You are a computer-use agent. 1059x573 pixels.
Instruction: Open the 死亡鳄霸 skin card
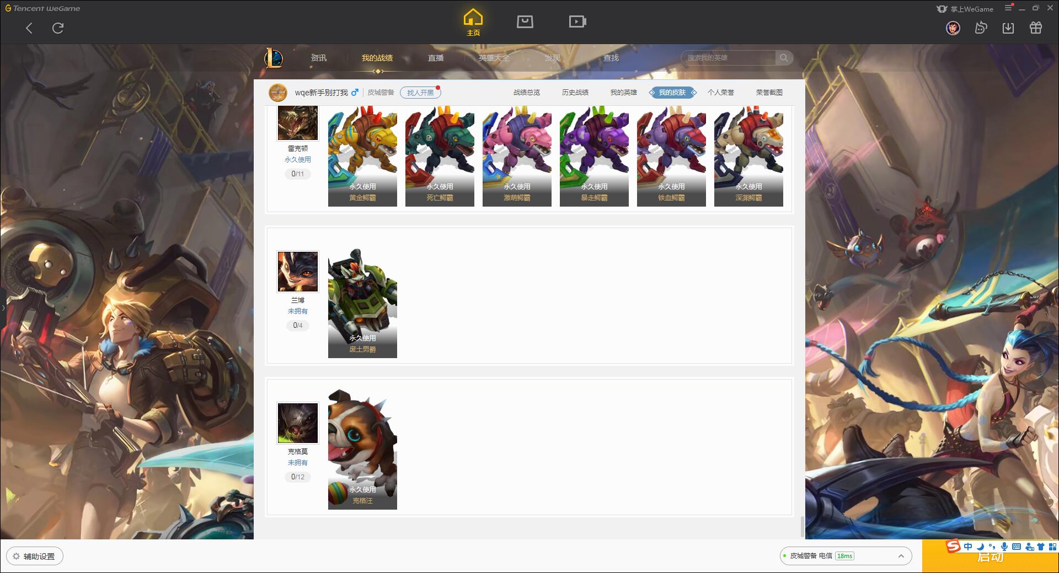coord(440,156)
